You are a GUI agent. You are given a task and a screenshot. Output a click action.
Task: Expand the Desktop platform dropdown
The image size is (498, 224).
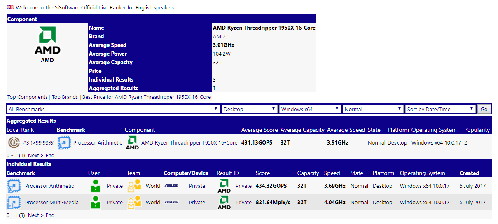249,109
